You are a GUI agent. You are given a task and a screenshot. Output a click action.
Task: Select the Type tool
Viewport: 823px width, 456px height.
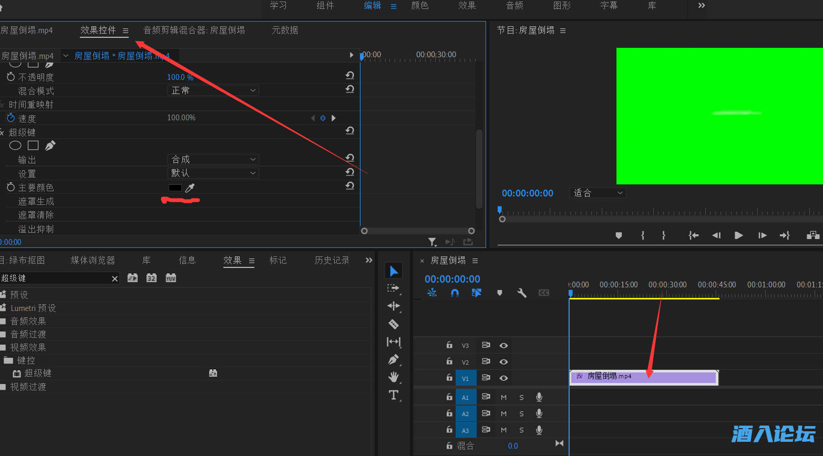(x=393, y=395)
